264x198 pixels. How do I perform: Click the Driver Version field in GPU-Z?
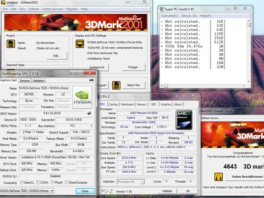pos(56,157)
